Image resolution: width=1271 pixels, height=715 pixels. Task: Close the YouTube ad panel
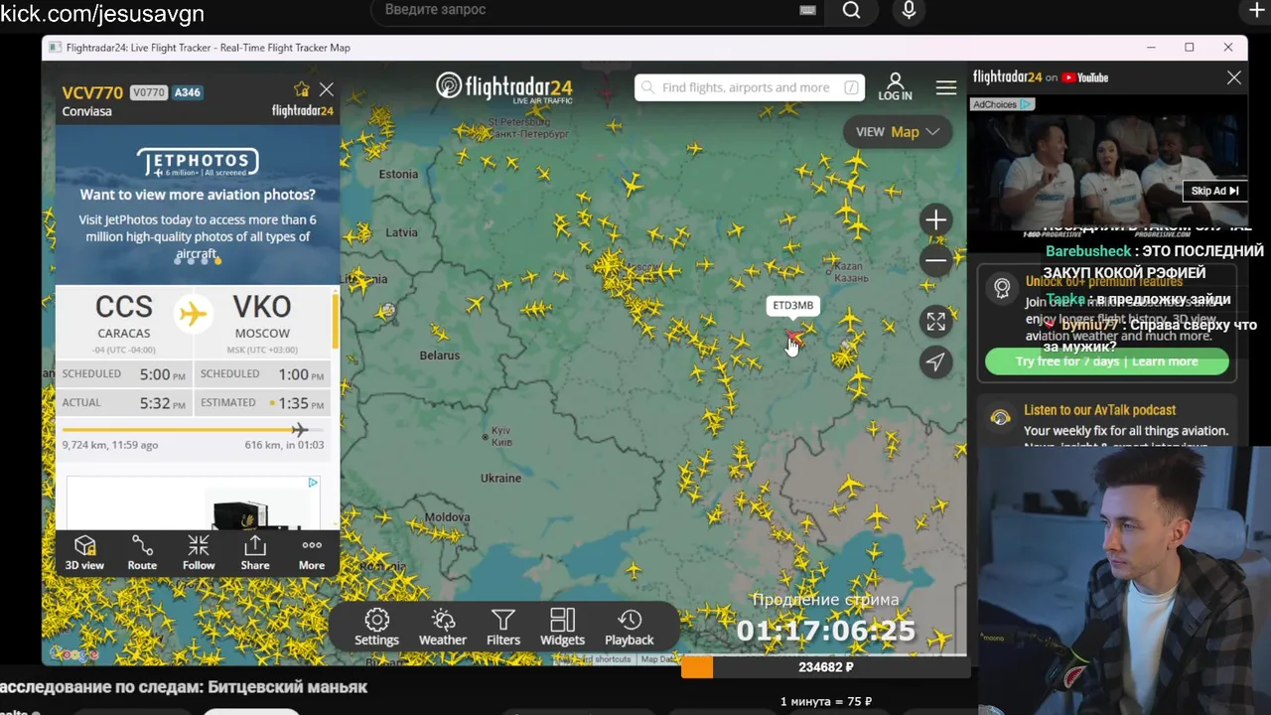[1234, 77]
